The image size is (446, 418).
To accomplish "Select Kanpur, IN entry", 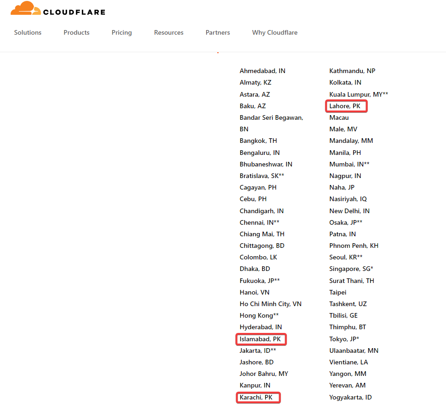I will click(x=255, y=386).
